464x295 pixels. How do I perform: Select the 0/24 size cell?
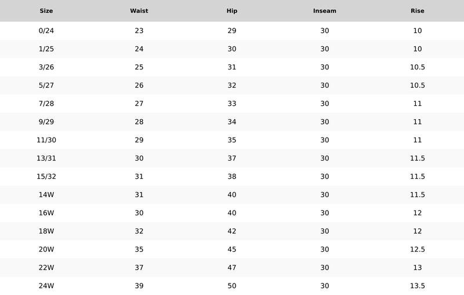[x=46, y=31]
